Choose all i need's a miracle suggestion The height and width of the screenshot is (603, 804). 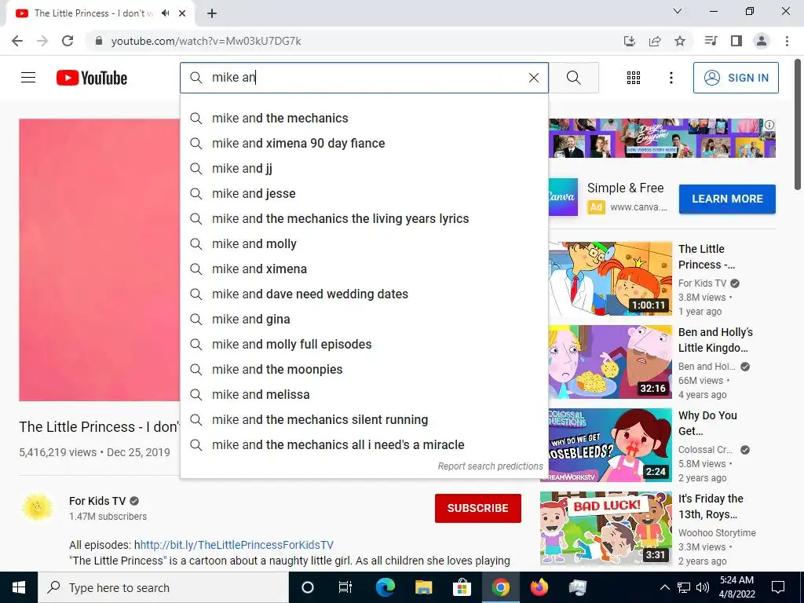[364, 444]
